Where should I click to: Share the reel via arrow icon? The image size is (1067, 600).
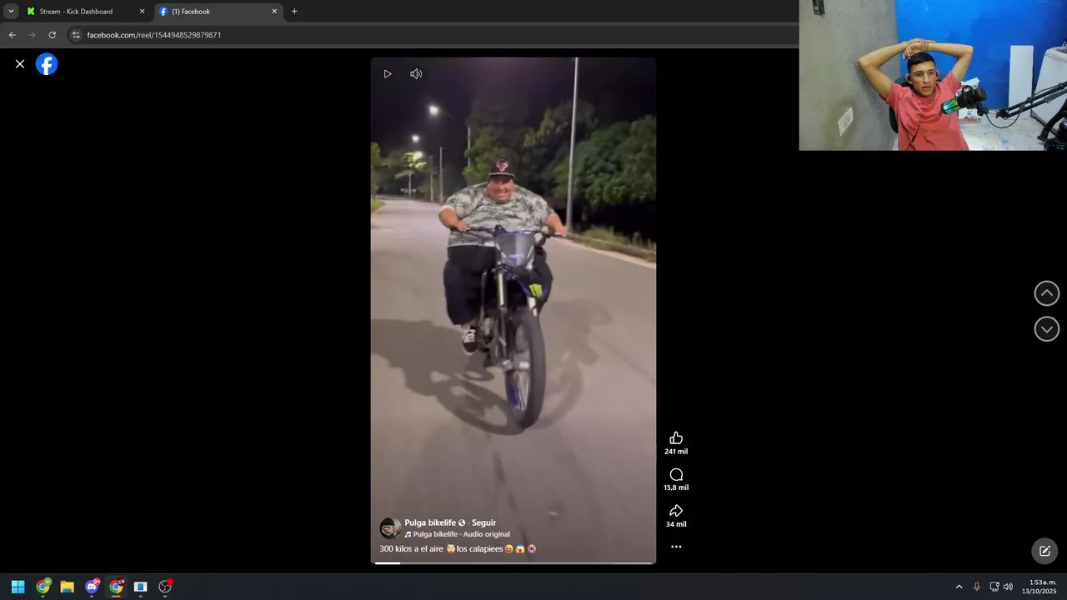tap(676, 511)
